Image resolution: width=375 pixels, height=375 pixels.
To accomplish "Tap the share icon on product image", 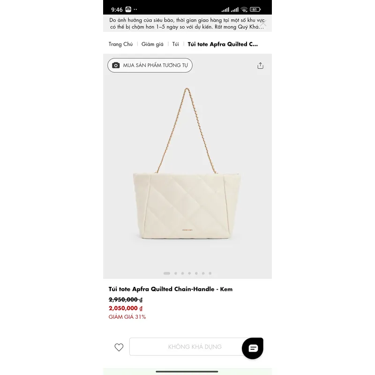I will click(x=260, y=66).
